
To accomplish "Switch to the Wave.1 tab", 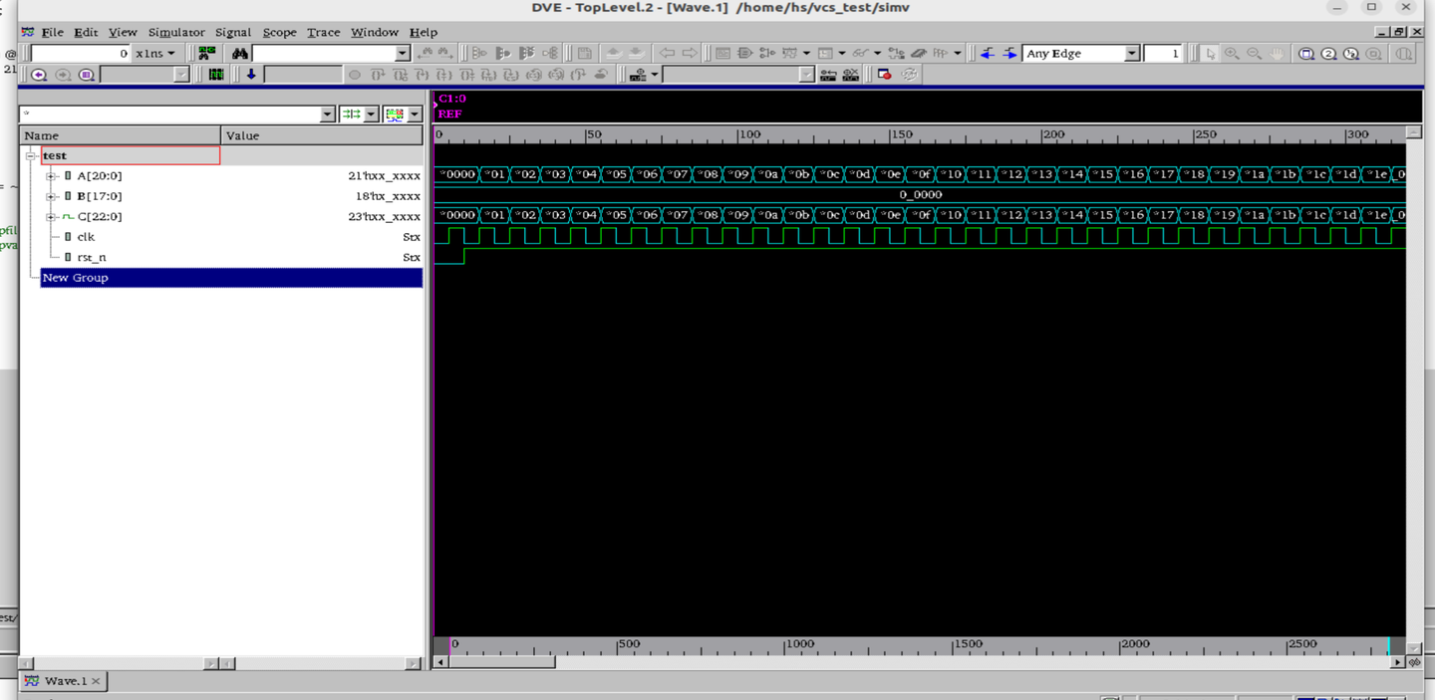I will point(65,681).
